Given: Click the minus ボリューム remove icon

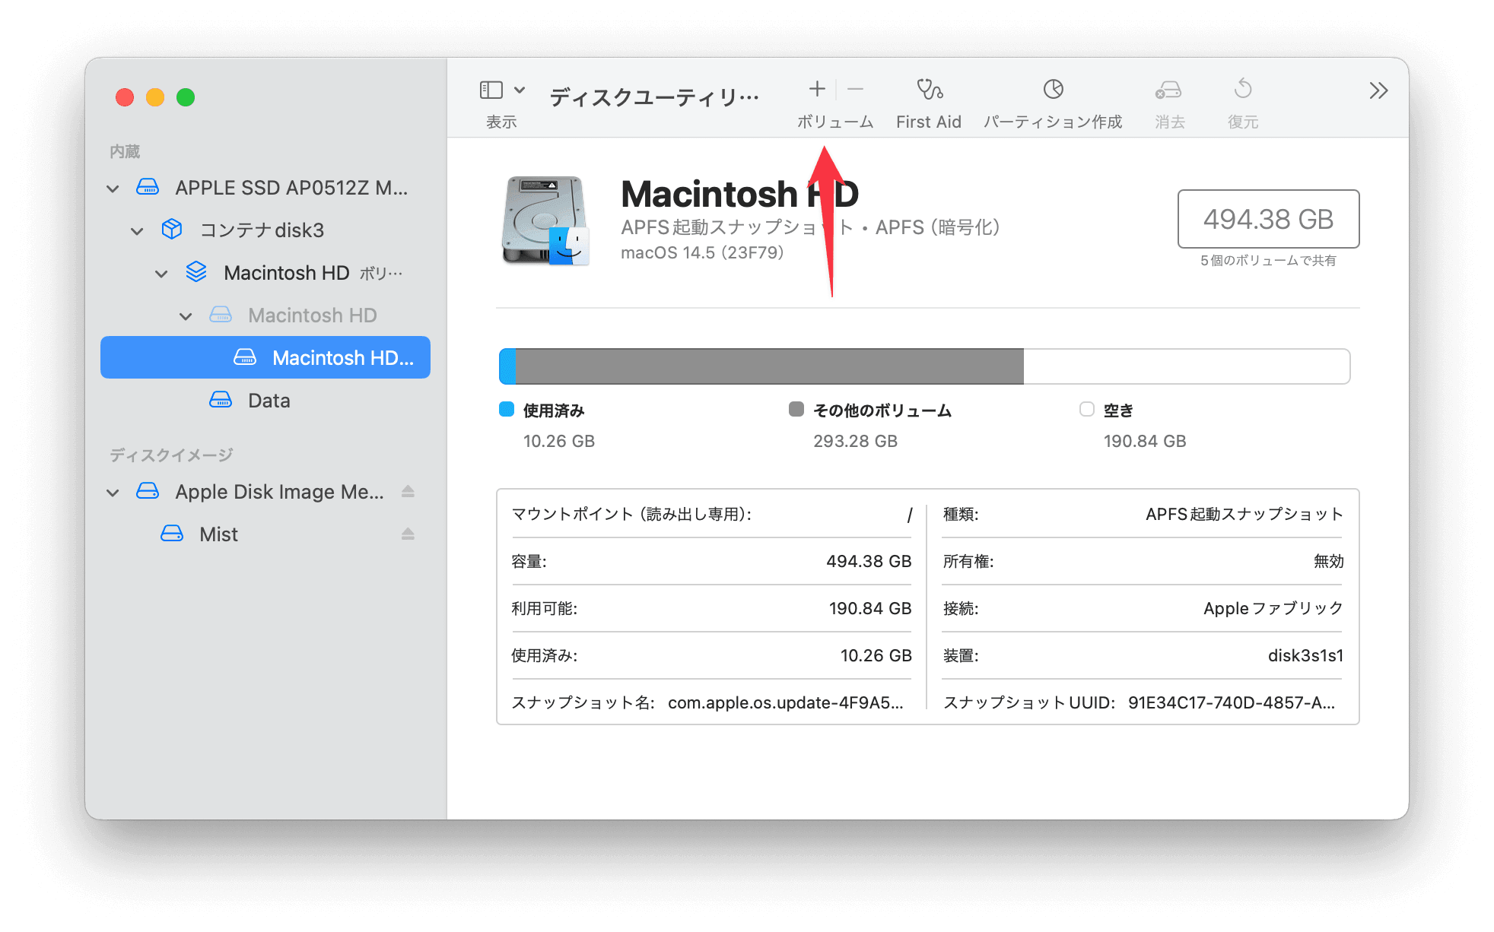Looking at the screenshot, I should tap(855, 89).
